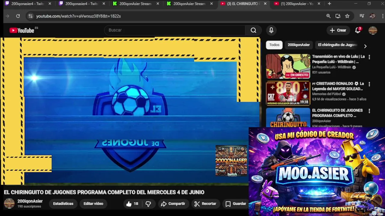Close the first 200iqonasier4 Twitch tab

(x=50, y=4)
